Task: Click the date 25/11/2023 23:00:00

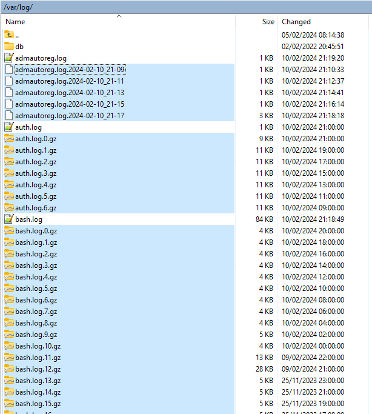Action: point(313,381)
